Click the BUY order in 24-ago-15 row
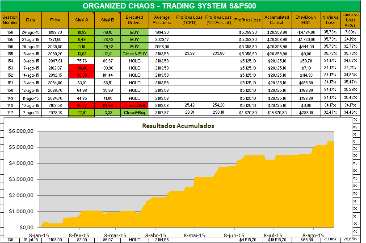366x243 pixels. coord(135,32)
